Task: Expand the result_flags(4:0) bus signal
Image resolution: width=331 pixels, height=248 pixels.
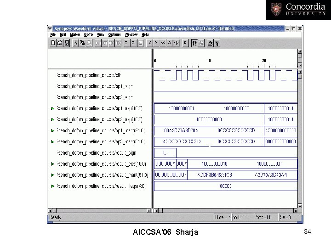Action: coord(52,186)
